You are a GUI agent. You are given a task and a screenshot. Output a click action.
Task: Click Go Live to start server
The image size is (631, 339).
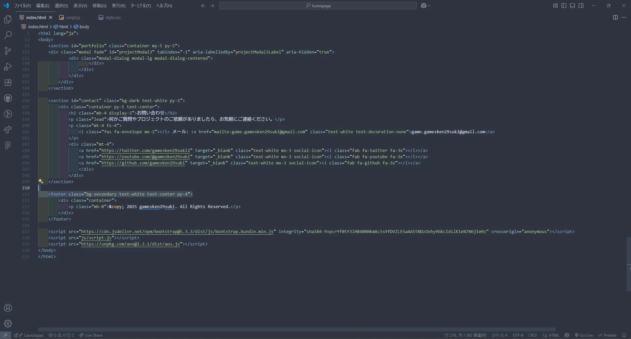click(584, 335)
